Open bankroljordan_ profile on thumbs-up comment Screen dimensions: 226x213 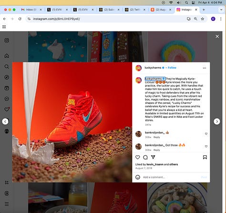(x=155, y=132)
